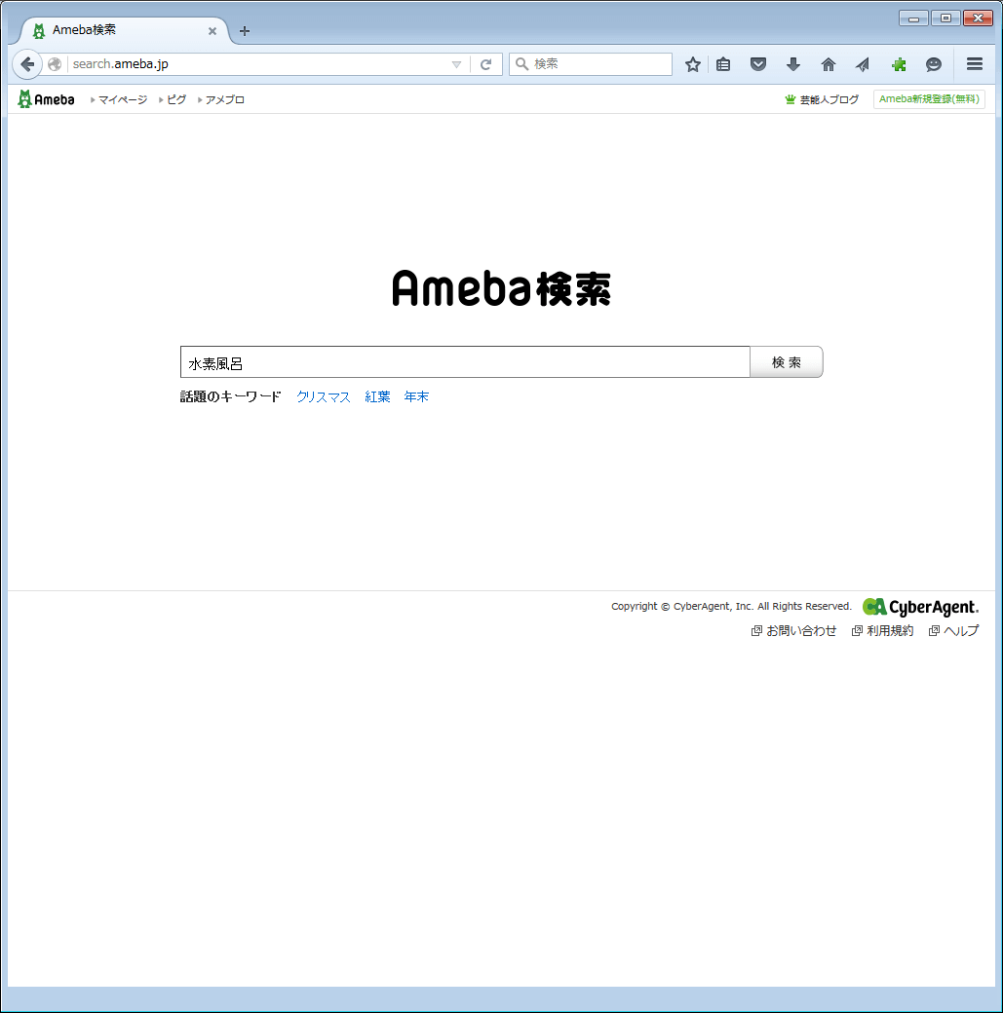1003x1013 pixels.
Task: Click the CyberAgent logo in footer
Action: coord(921,607)
